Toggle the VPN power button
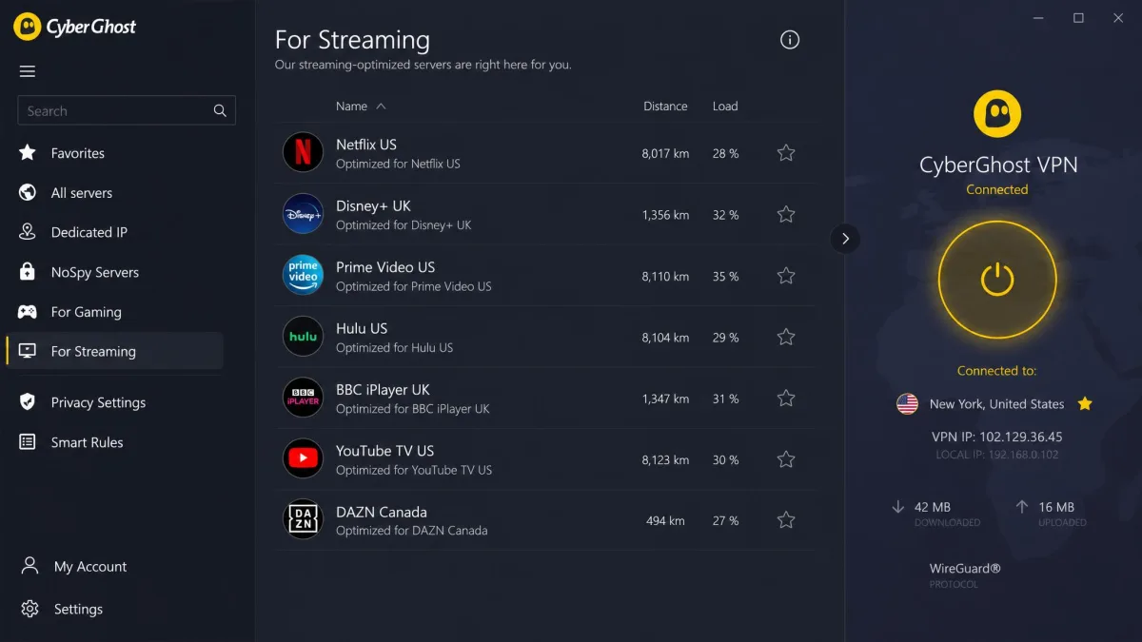Screen dimensions: 1142x642 pos(997,280)
